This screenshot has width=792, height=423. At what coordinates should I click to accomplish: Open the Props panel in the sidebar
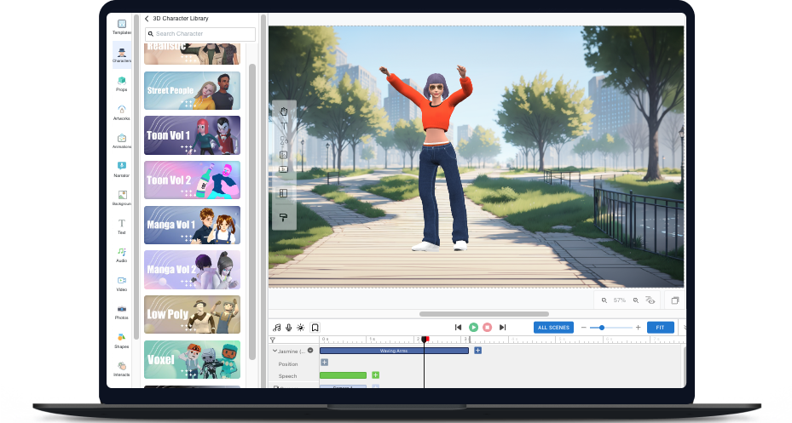122,82
